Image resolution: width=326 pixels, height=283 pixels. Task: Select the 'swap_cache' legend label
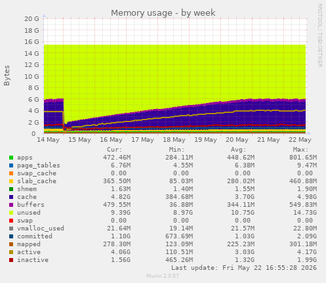coord(37,173)
